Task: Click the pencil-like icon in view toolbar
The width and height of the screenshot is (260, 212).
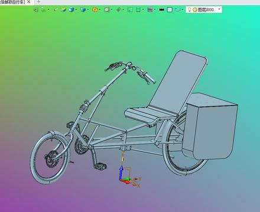Action: (x=56, y=9)
